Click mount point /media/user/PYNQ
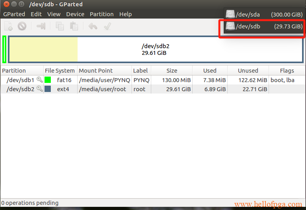The height and width of the screenshot is (210, 306). point(104,80)
